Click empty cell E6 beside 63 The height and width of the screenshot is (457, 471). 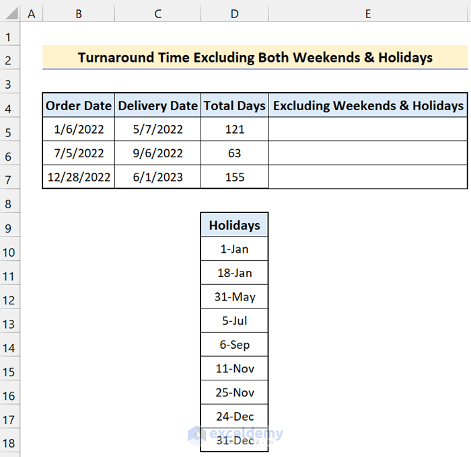pos(368,153)
